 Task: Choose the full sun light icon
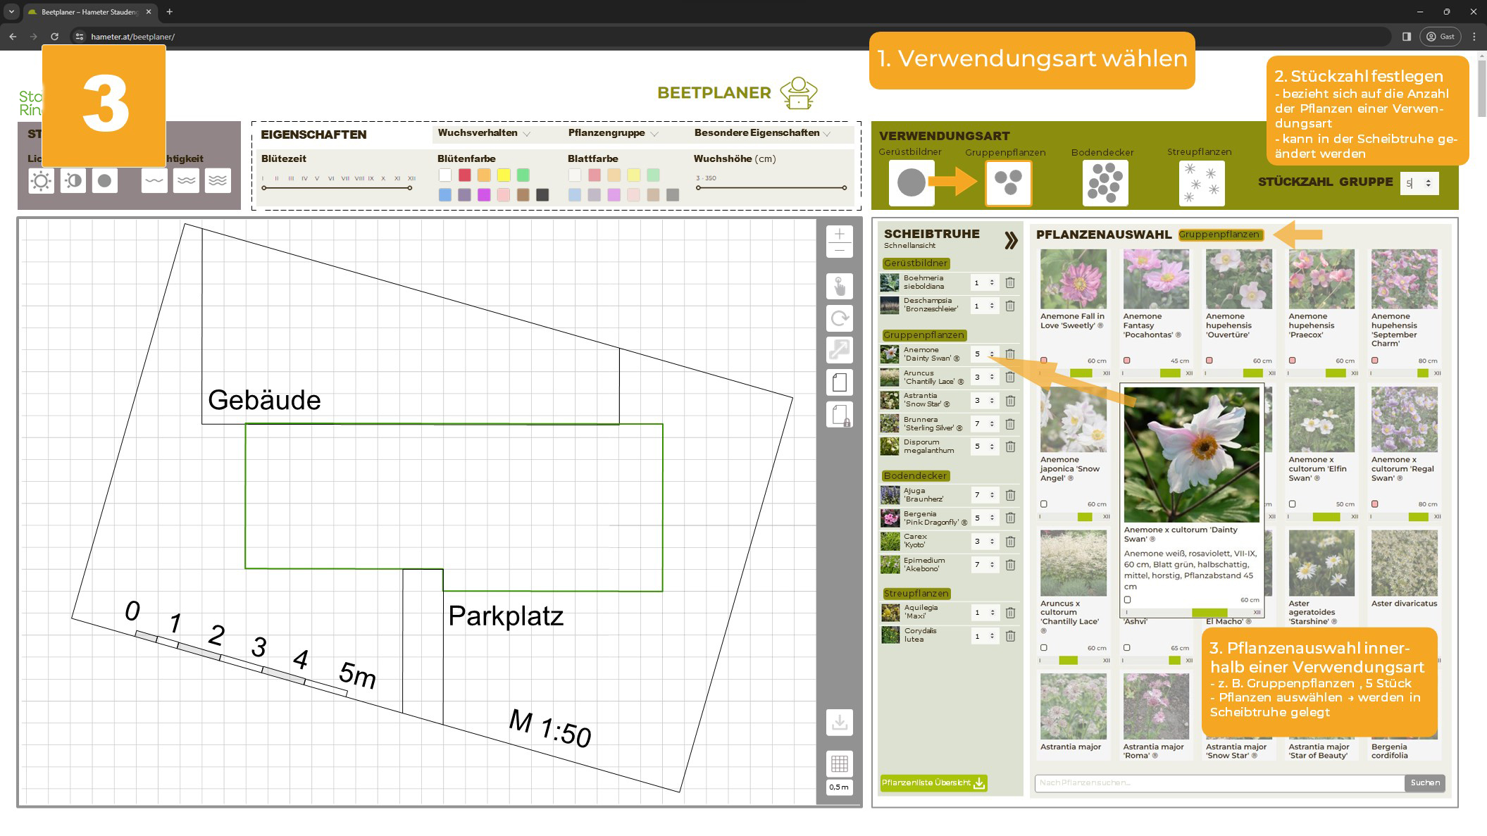(x=41, y=181)
